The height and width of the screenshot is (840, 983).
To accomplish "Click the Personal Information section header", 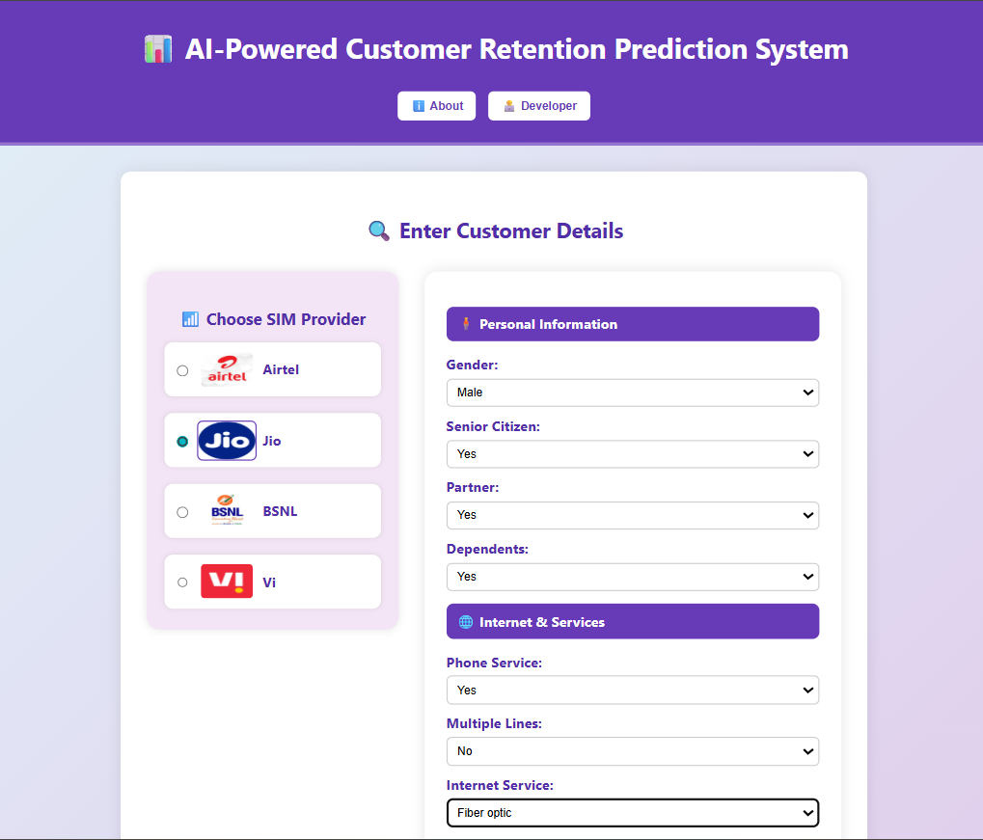I will 632,324.
